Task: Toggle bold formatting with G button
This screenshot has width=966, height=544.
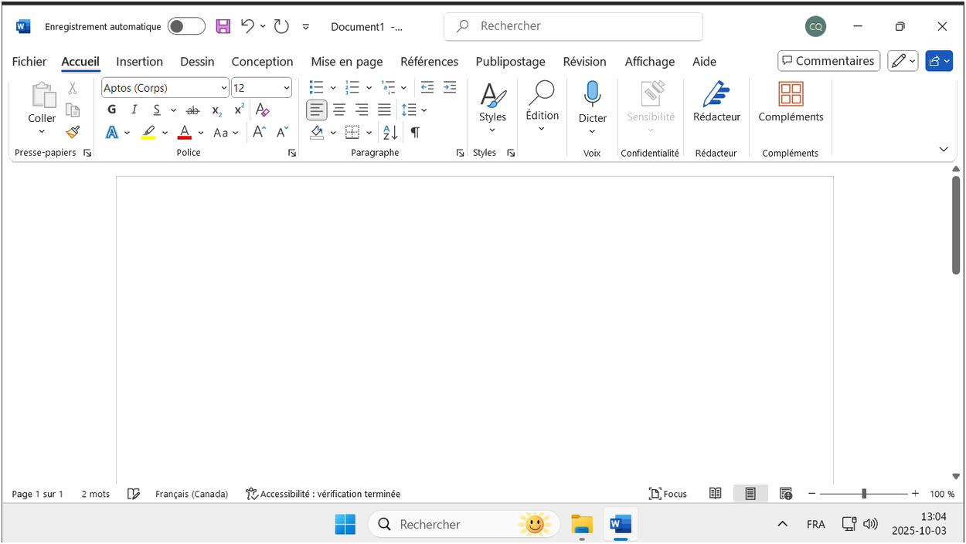Action: click(x=111, y=110)
